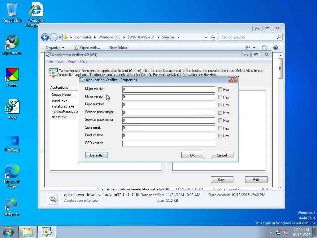The width and height of the screenshot is (317, 238).
Task: Select the 7-max desktop shortcut
Action: (12, 77)
